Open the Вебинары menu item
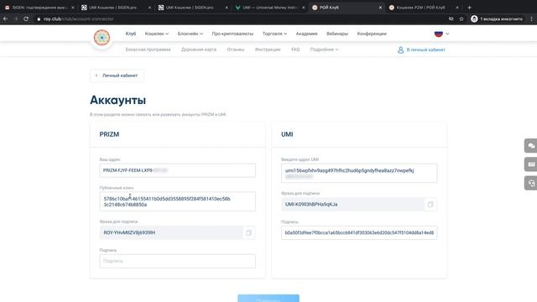This screenshot has height=302, width=537. 337,34
